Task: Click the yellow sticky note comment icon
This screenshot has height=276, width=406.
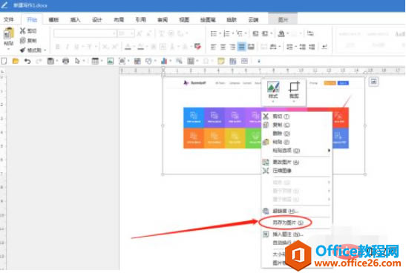Action: tap(221, 61)
